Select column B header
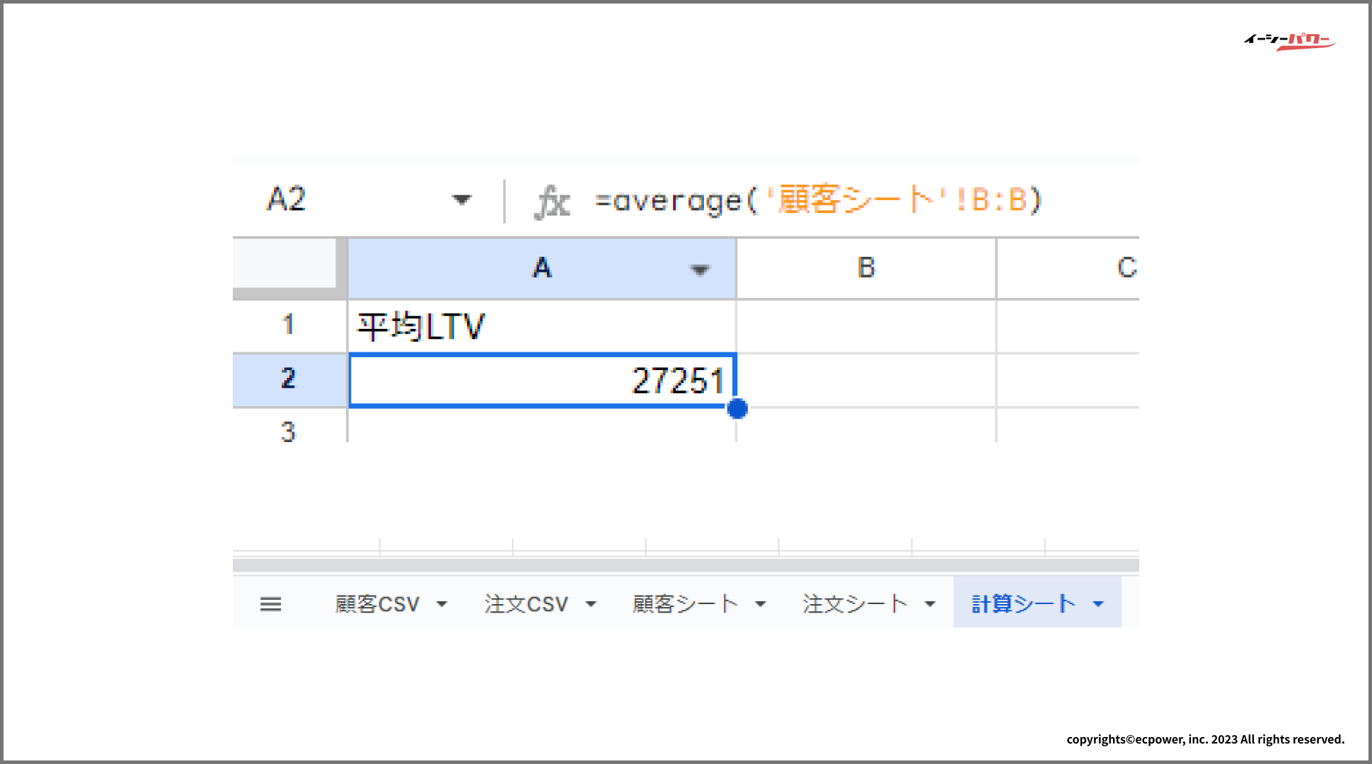This screenshot has width=1372, height=764. click(866, 268)
